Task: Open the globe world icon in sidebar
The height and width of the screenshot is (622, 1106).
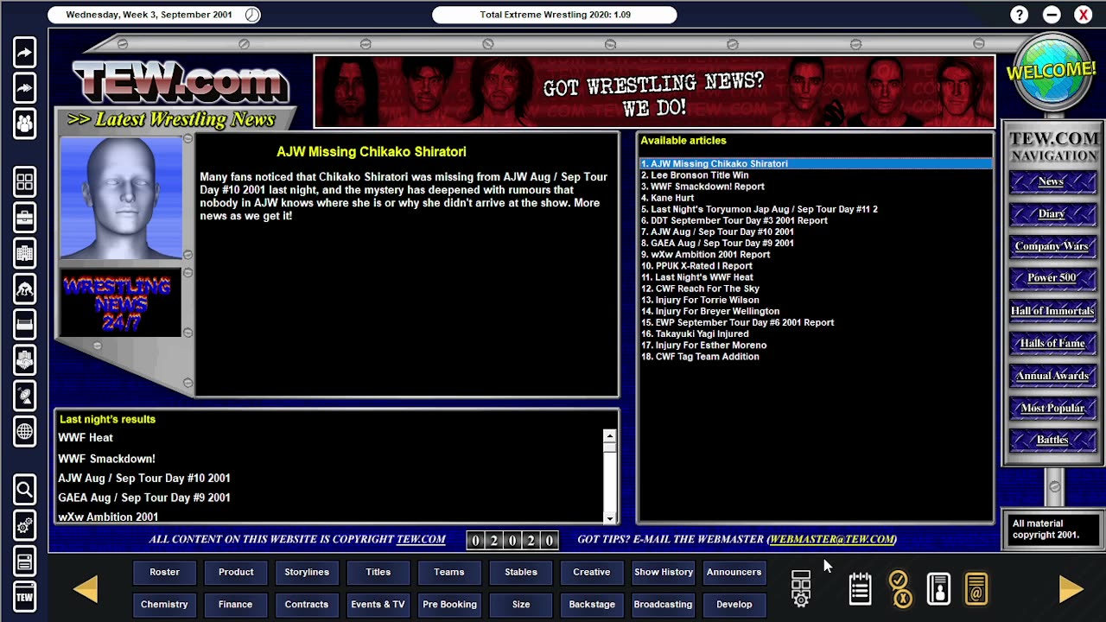Action: click(24, 431)
